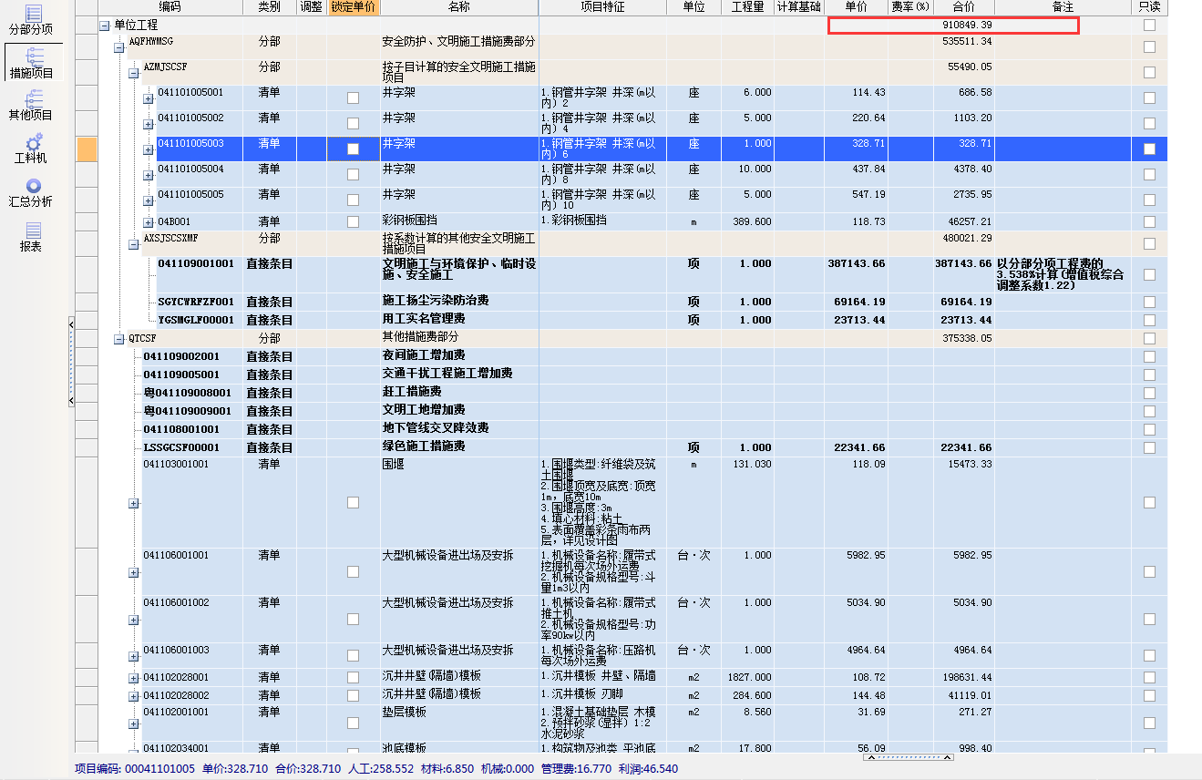Expand item 041102028001 沉井井壁模板
This screenshot has height=780, width=1202.
pos(134,679)
